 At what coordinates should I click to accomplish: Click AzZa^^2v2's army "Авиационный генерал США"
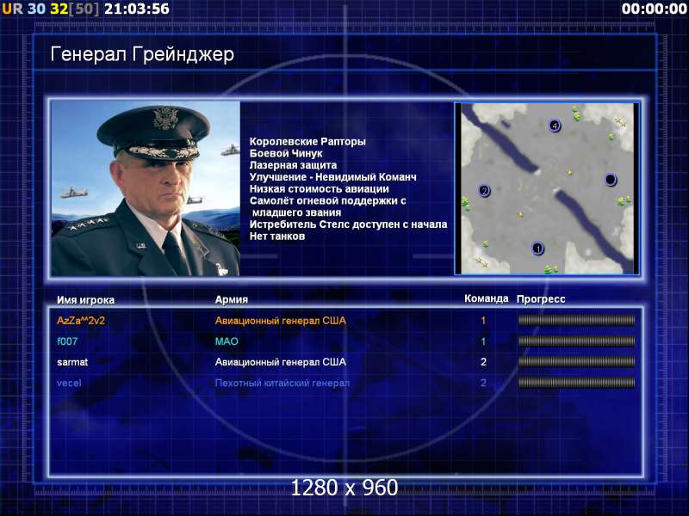[281, 320]
